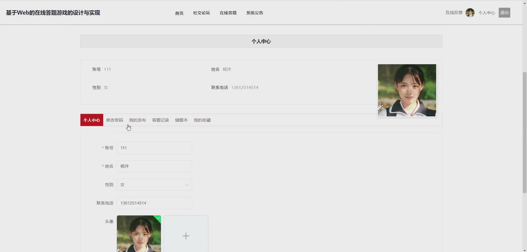Navigate to 在线答题 page
Image resolution: width=527 pixels, height=252 pixels.
pyautogui.click(x=228, y=13)
